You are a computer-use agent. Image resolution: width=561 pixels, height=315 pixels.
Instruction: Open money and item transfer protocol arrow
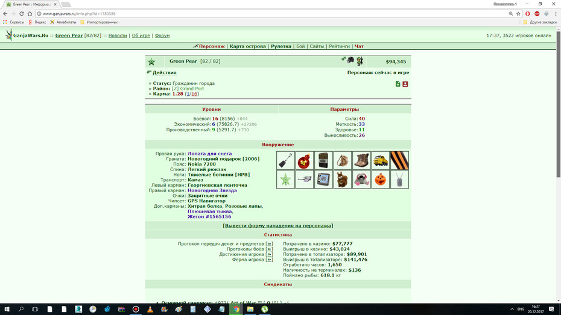pyautogui.click(x=269, y=244)
